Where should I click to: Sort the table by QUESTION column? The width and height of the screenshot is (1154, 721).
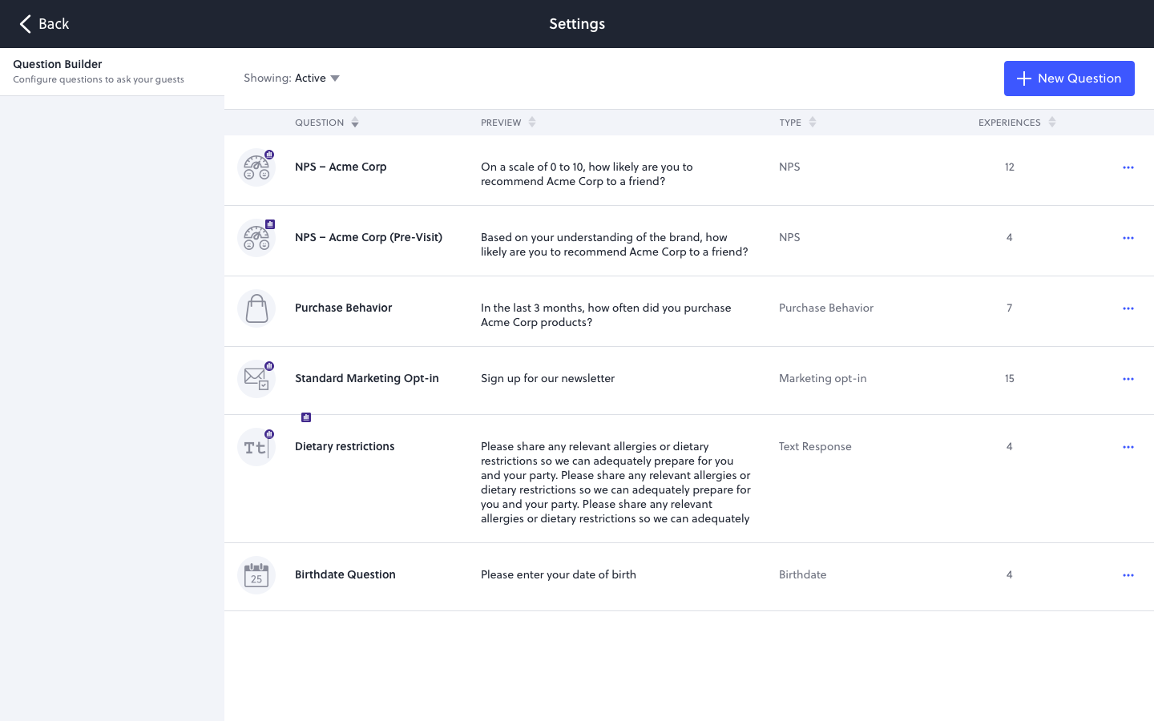[x=354, y=122]
